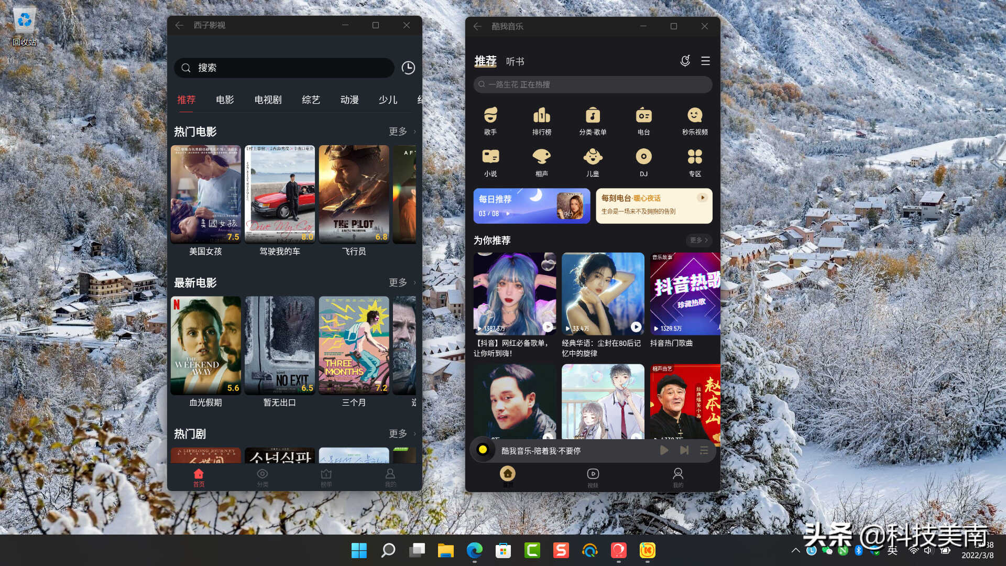Open the playlist queue icon in the player bar

(x=704, y=450)
